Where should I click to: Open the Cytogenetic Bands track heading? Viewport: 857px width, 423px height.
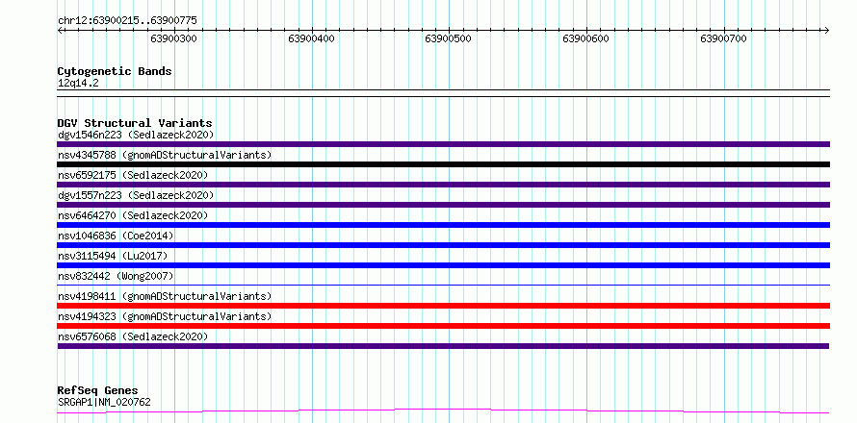point(115,71)
